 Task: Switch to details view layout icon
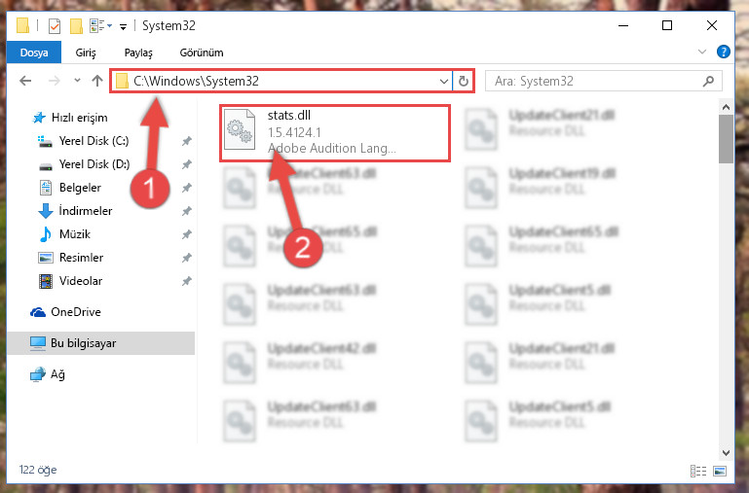tap(698, 471)
